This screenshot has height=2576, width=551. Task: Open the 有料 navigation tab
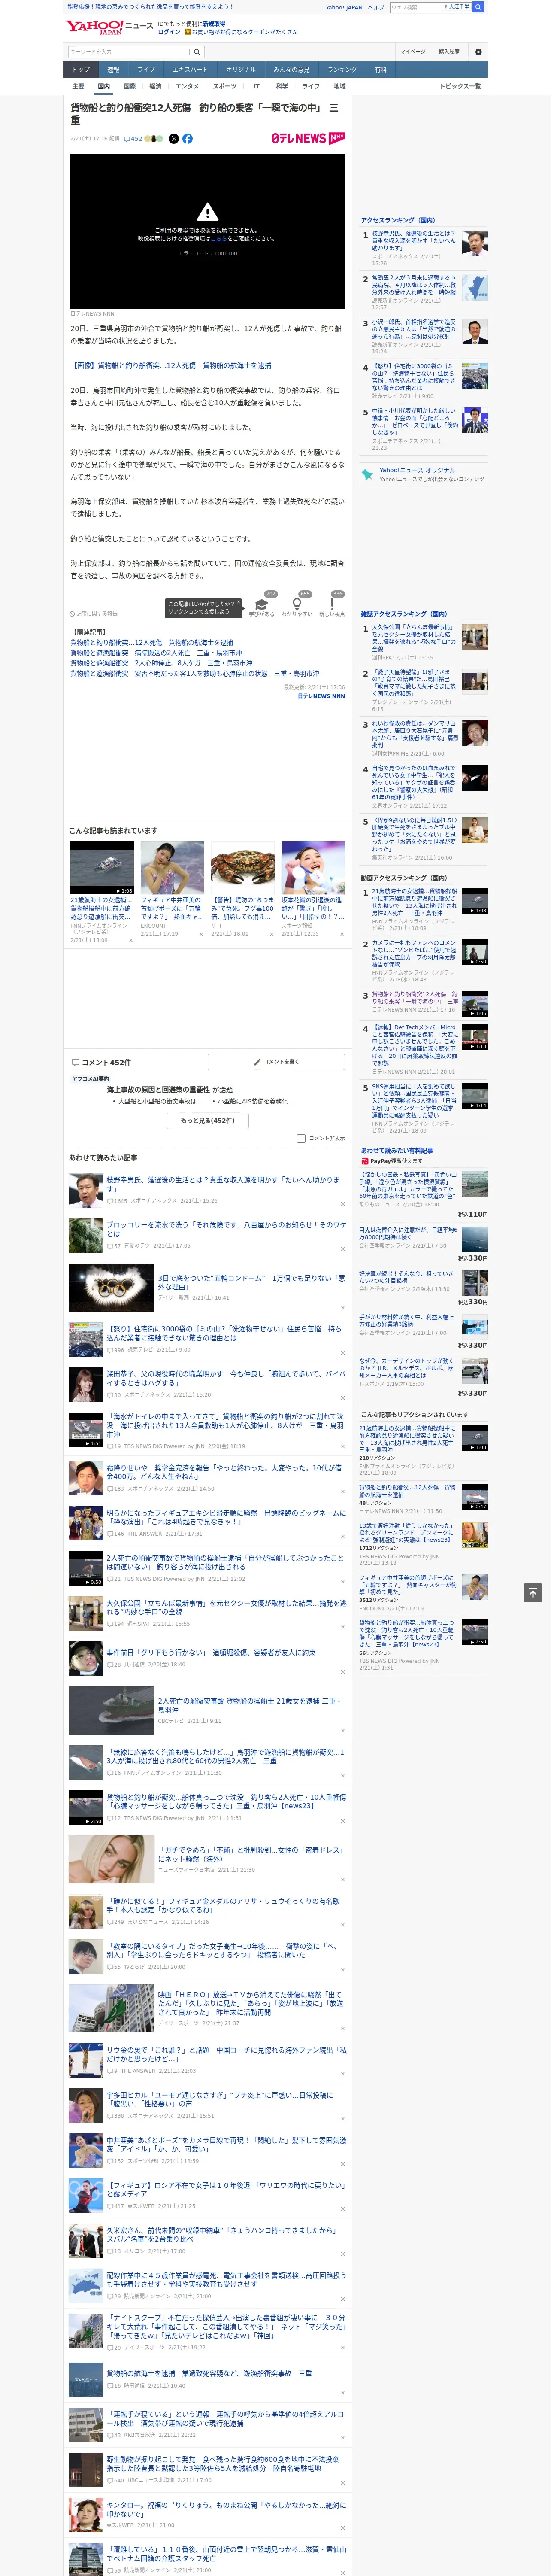[380, 70]
